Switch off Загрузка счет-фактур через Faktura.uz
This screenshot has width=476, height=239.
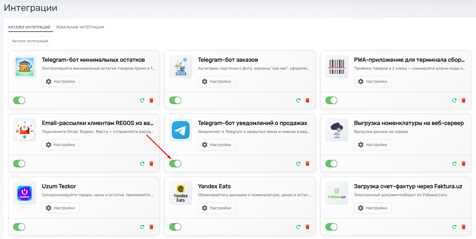(331, 227)
